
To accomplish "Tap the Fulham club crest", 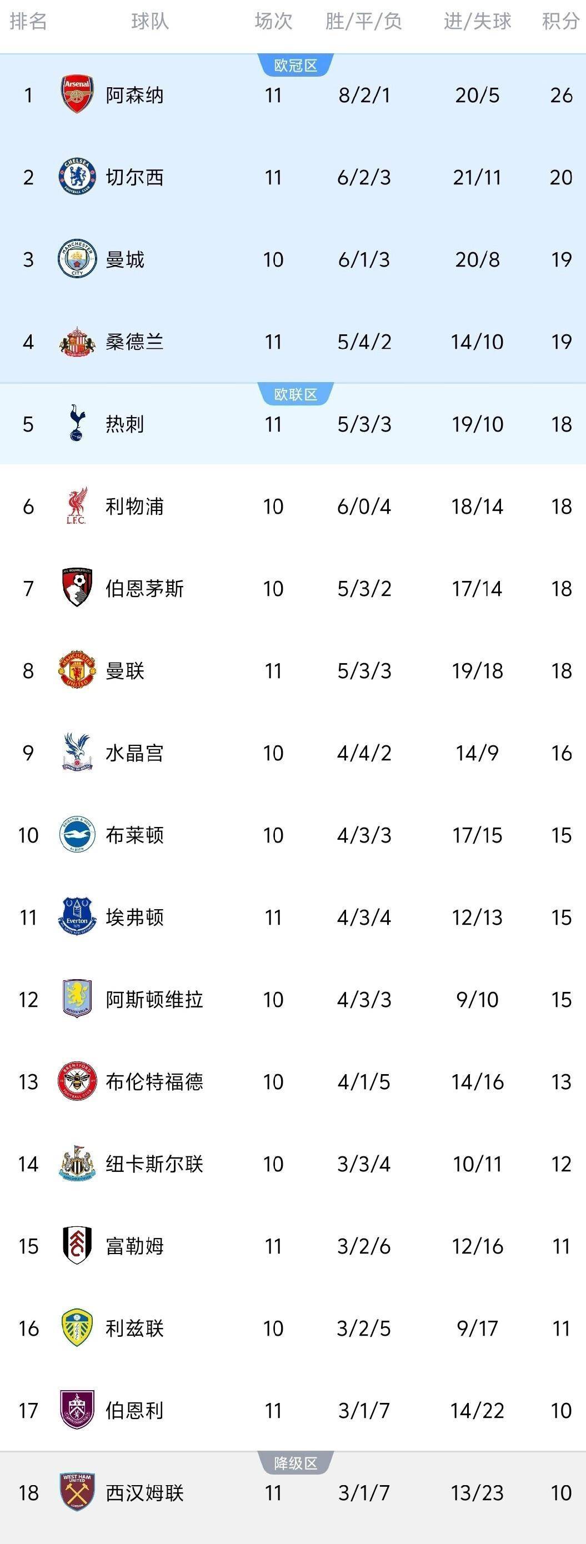I will click(77, 1246).
